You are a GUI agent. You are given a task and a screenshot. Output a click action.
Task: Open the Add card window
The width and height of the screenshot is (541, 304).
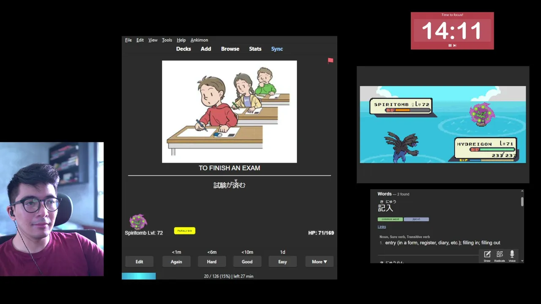coord(206,49)
